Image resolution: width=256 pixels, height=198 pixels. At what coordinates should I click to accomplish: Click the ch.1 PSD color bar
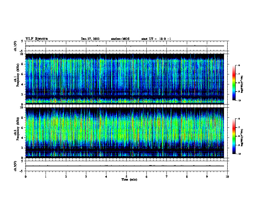tap(234, 83)
